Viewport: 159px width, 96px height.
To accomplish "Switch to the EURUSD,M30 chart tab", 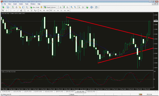I will pyautogui.click(x=6, y=91).
